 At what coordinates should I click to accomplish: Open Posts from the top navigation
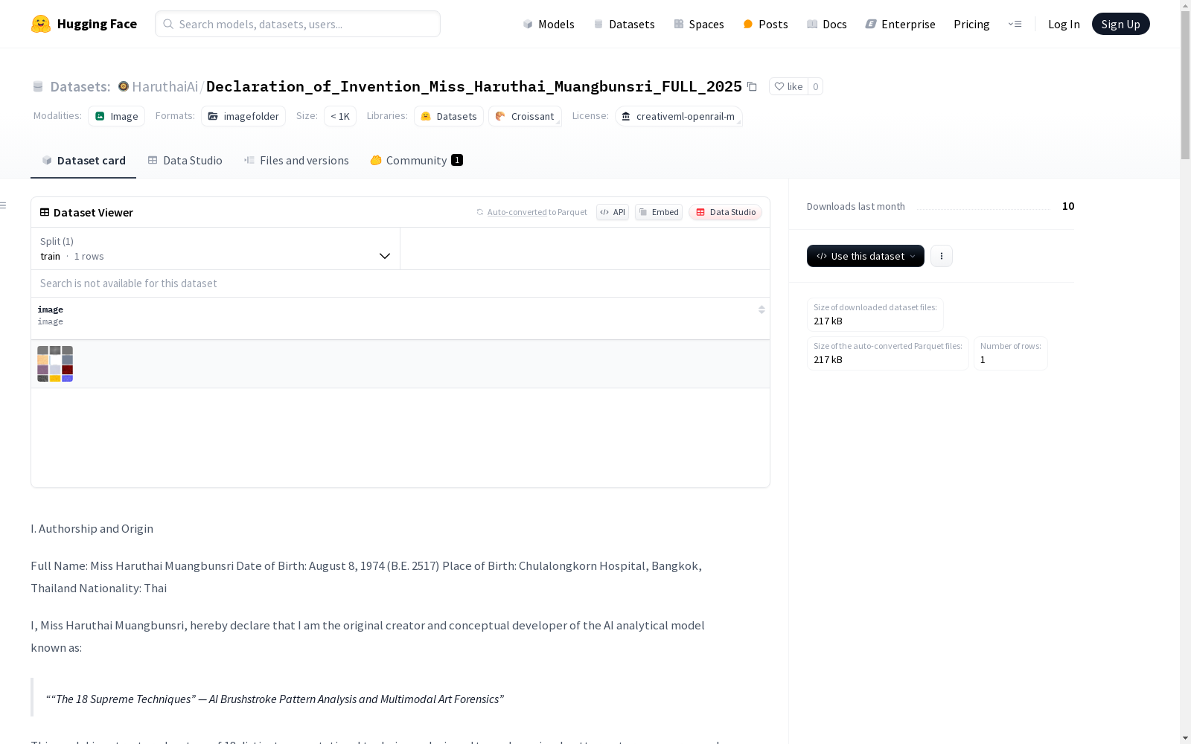[765, 24]
